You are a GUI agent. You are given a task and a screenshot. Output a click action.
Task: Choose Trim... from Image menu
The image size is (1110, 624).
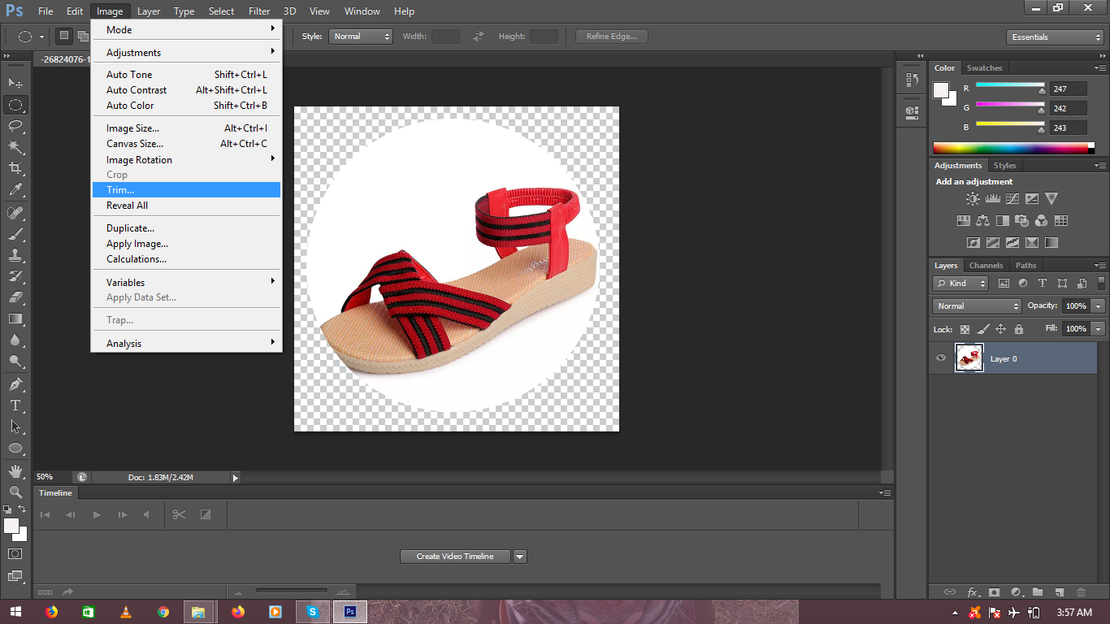[x=186, y=190]
